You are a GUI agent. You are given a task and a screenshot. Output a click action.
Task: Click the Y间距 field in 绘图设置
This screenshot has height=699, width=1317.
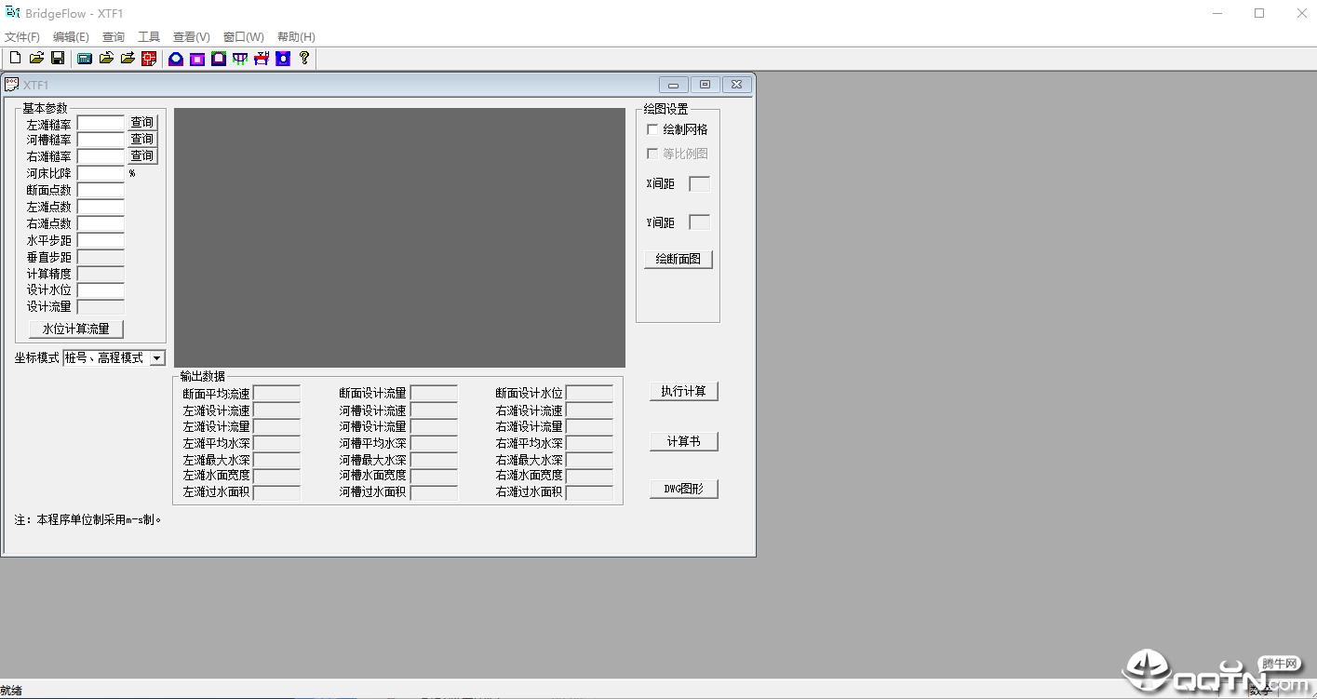click(x=700, y=222)
